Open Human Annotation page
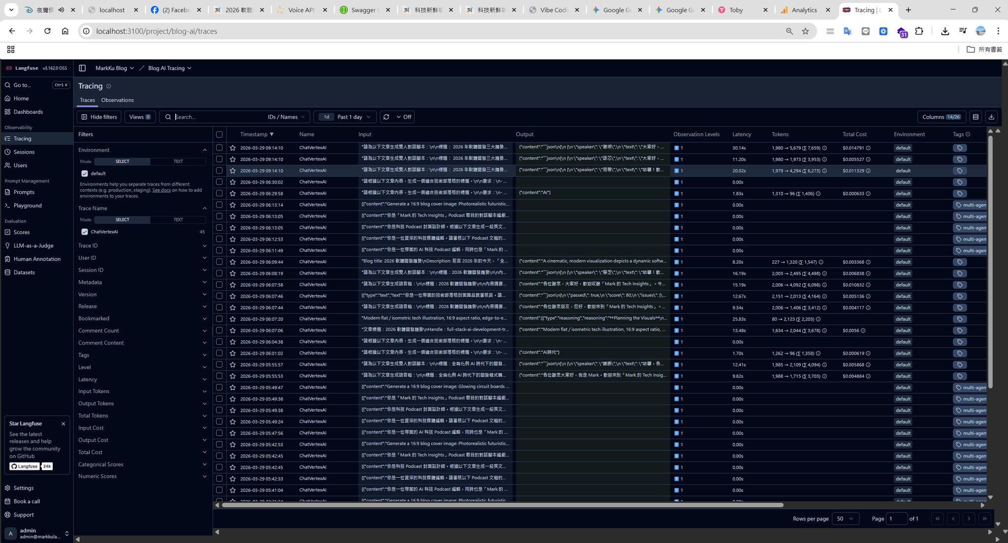 coord(37,259)
